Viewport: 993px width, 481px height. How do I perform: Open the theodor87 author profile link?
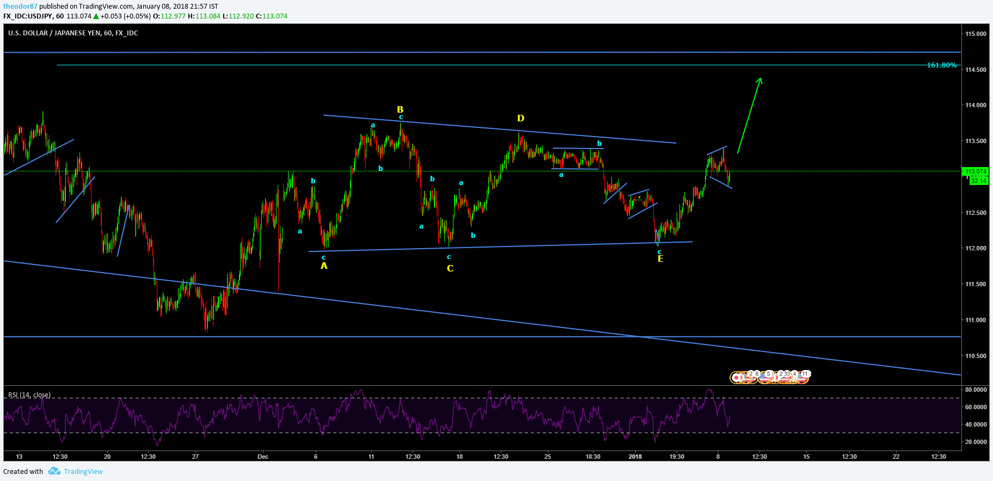20,7
